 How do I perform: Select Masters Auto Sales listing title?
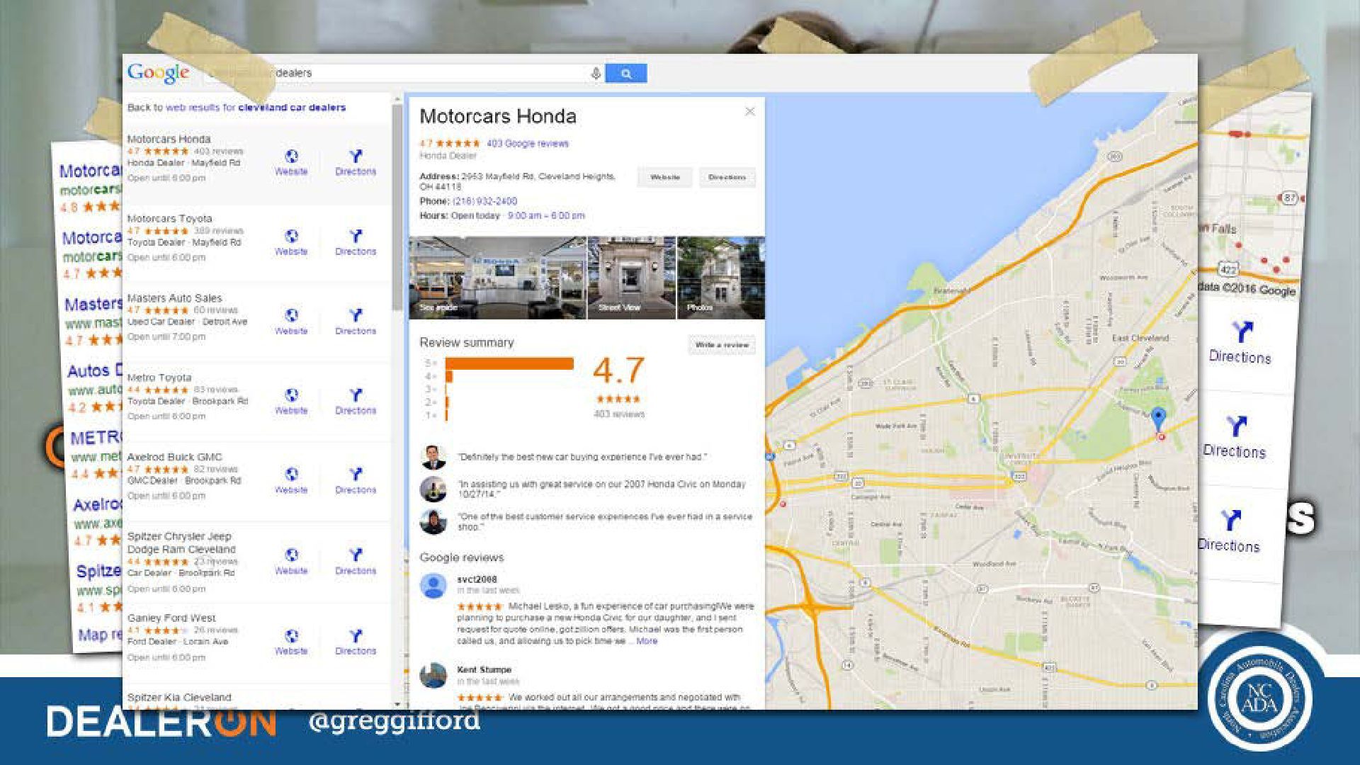174,298
